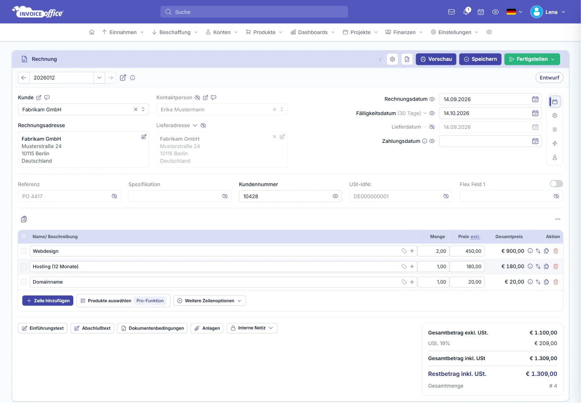Screen dimensions: 581x403
Task: Open the Beschaffung menu
Action: pos(175,32)
